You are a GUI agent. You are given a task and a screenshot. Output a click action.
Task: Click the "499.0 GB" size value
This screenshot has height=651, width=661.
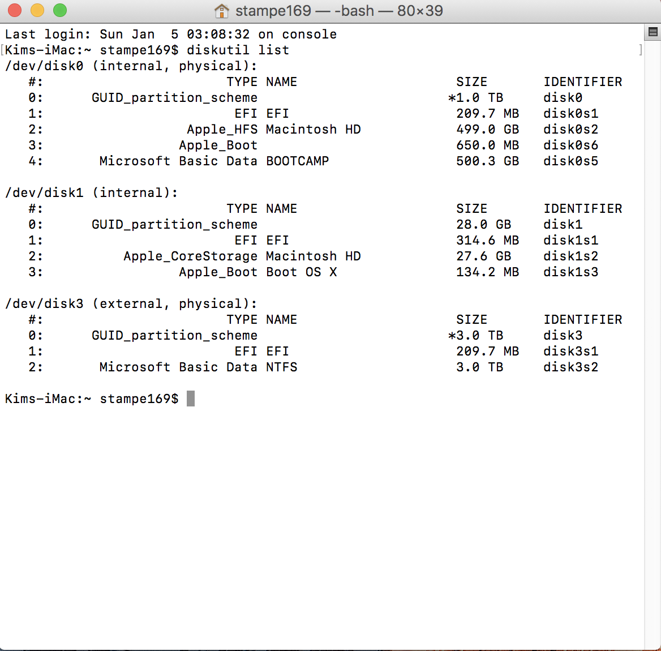tap(487, 130)
